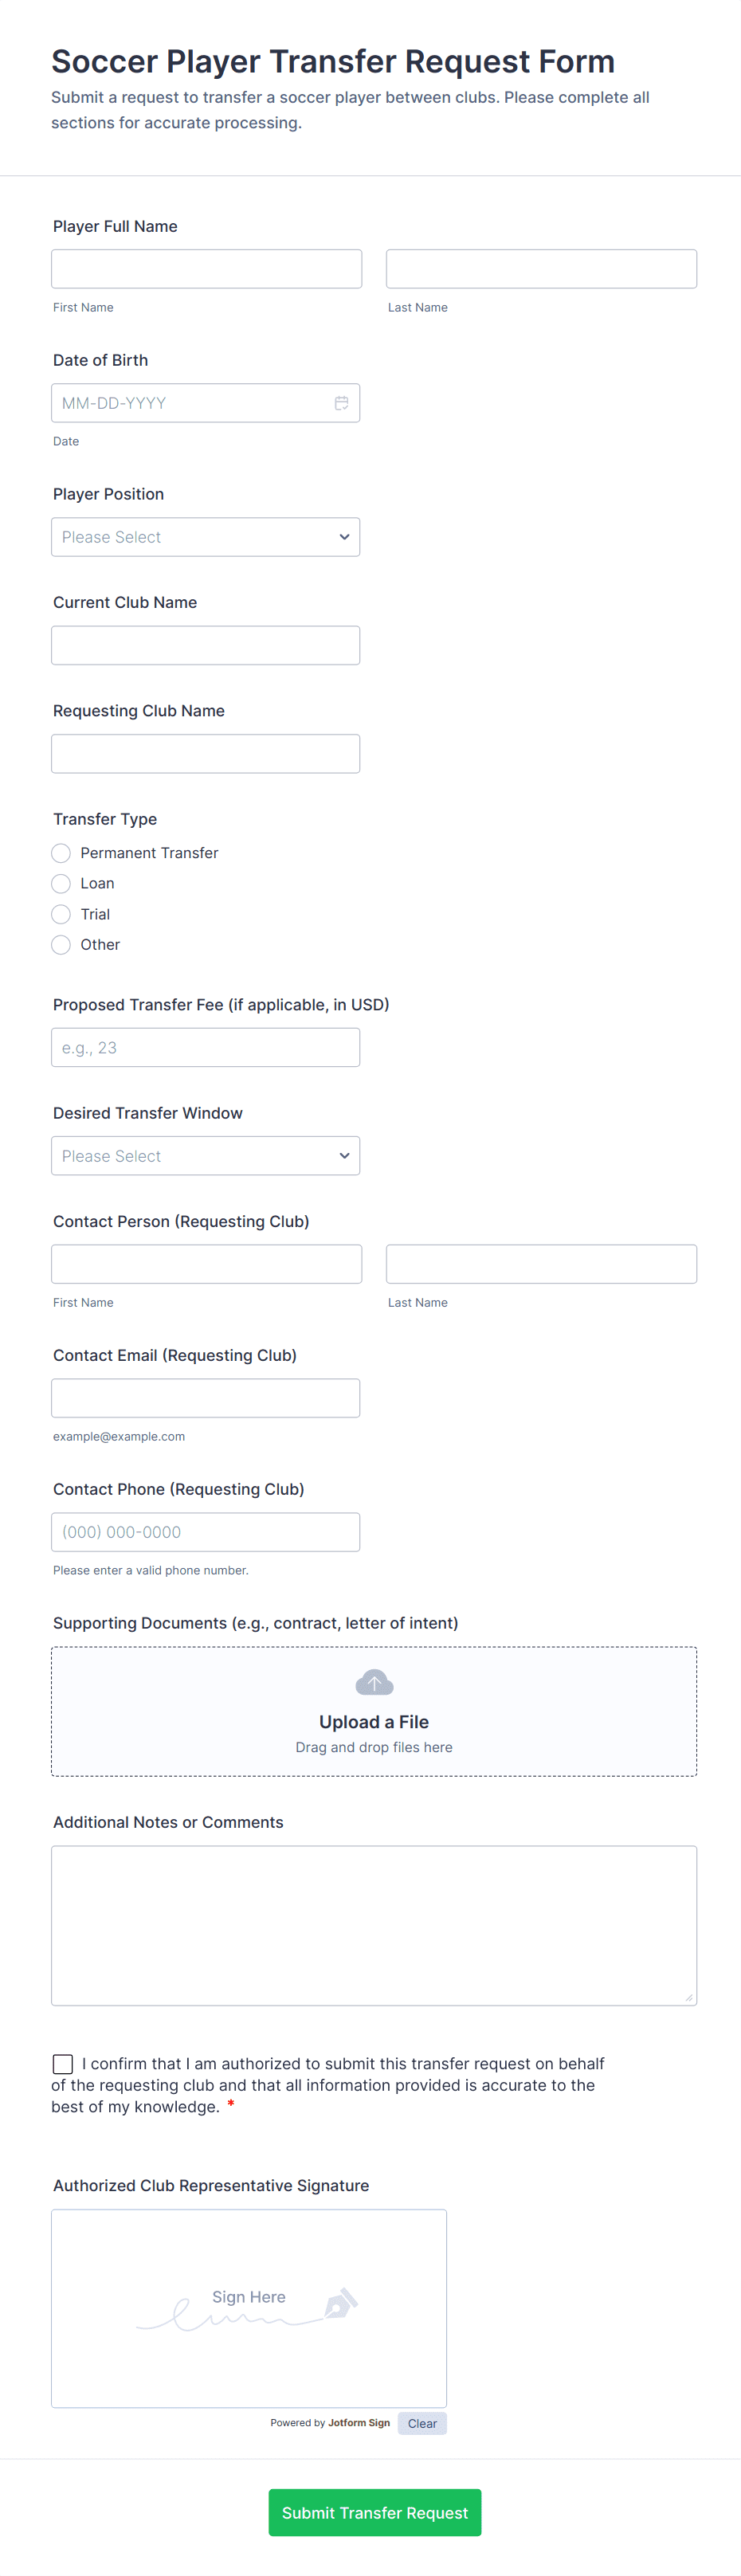Click the Contact Email field
Image resolution: width=741 pixels, height=2576 pixels.
coord(205,1398)
